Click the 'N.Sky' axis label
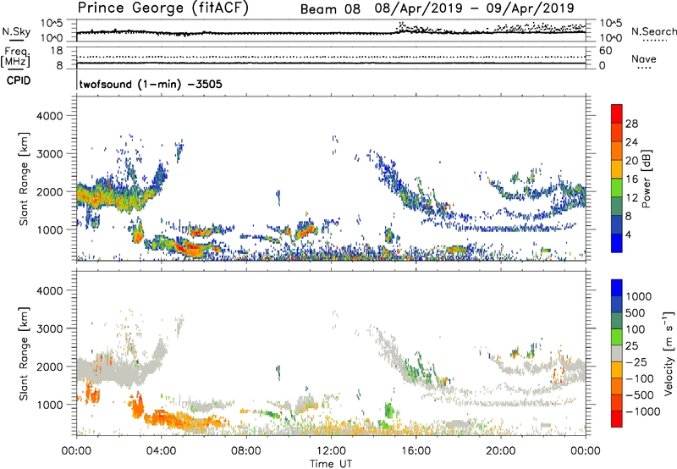Screen dimensions: 677x469 coord(16,31)
